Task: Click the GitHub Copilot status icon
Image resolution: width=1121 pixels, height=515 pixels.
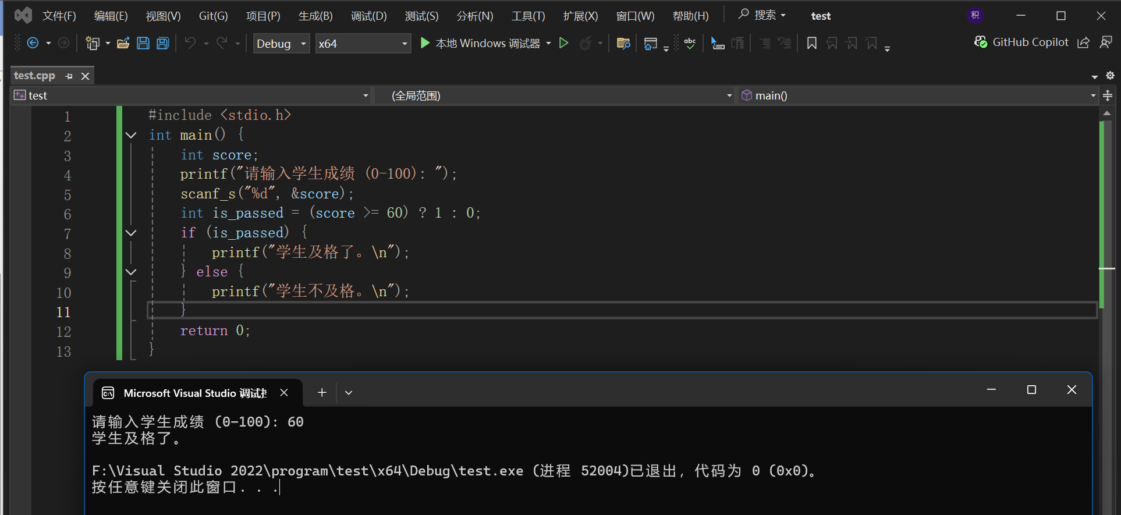Action: click(x=981, y=42)
